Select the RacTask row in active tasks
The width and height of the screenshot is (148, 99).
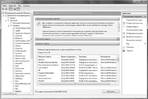pyautogui.click(x=77, y=60)
